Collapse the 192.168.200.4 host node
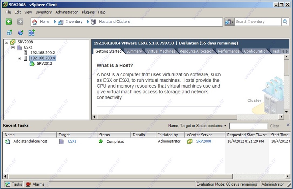Screen dimensions: 293x189 [19, 59]
